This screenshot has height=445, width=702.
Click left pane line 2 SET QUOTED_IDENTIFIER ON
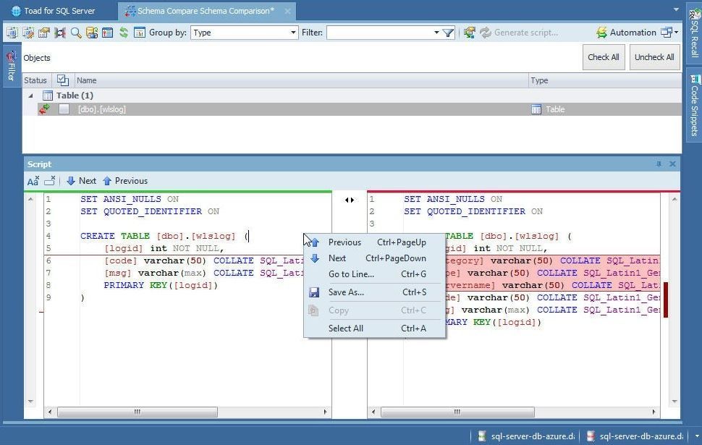pyautogui.click(x=150, y=211)
